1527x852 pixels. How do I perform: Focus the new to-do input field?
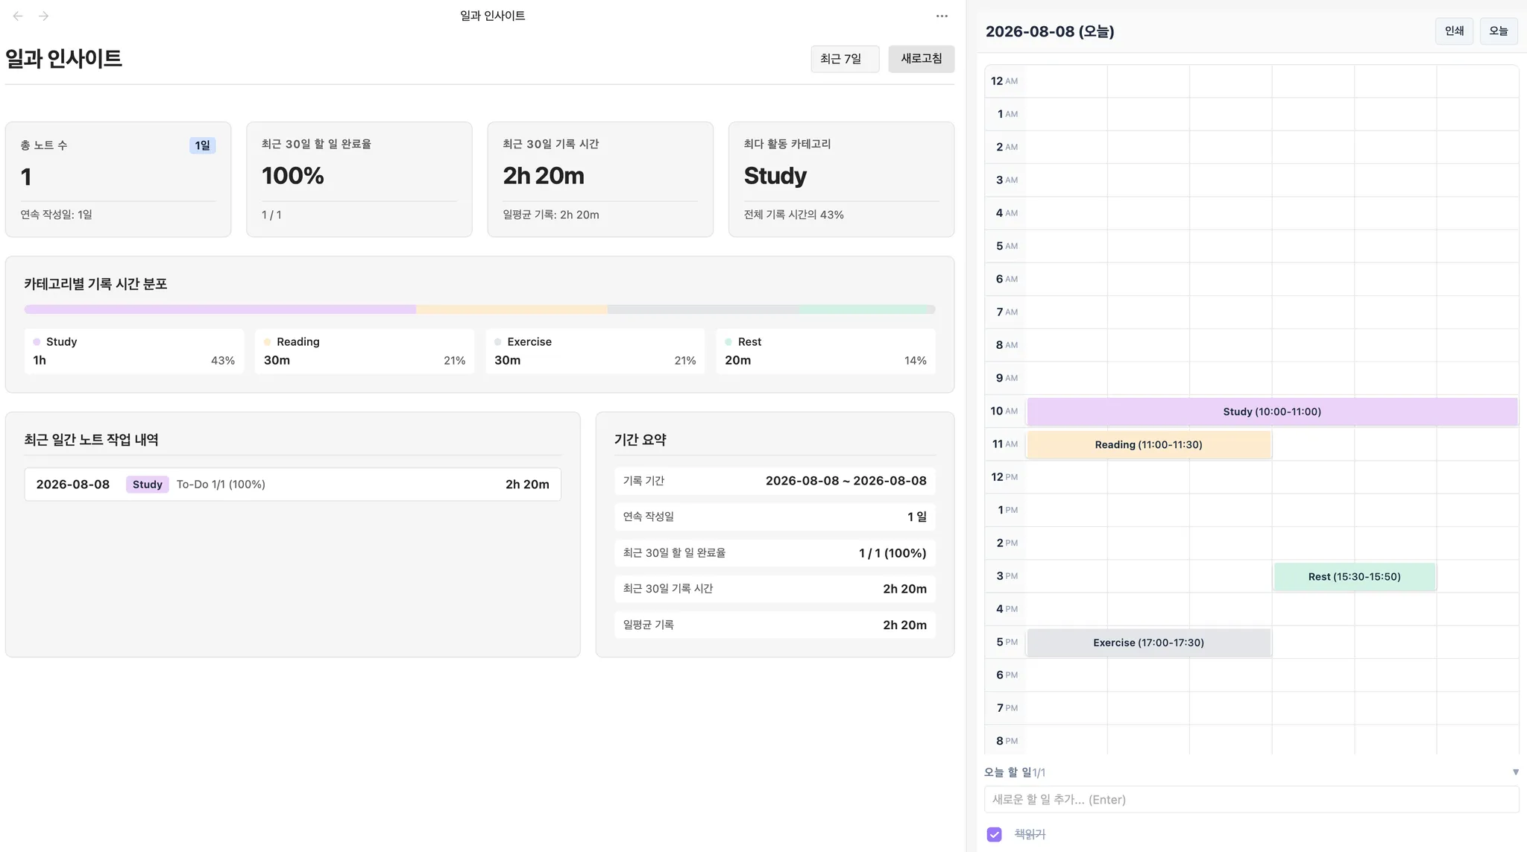[1251, 799]
